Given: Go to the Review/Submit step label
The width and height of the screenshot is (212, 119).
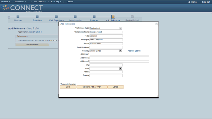Looking at the screenshot, I should pos(132,20).
